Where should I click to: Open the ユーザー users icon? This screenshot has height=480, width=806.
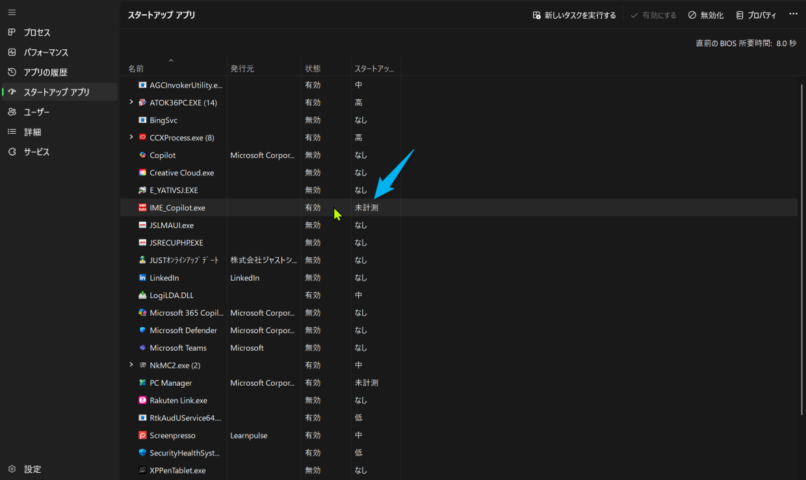tap(12, 112)
